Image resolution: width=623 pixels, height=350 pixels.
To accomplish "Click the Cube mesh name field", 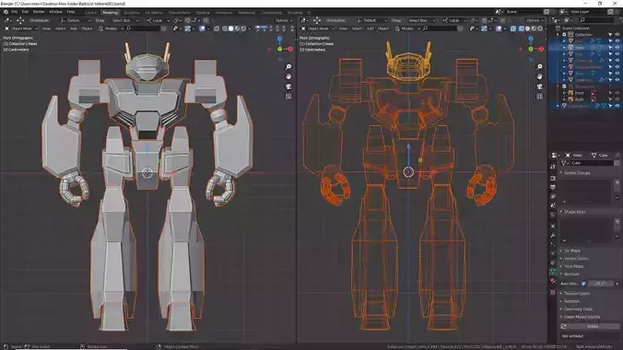I will (x=592, y=163).
